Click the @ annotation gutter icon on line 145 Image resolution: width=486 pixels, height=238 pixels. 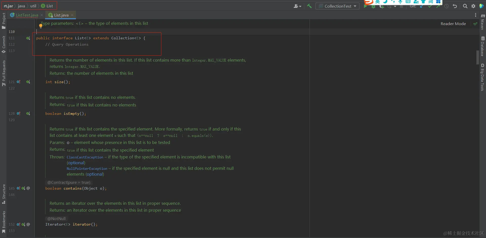(28, 188)
